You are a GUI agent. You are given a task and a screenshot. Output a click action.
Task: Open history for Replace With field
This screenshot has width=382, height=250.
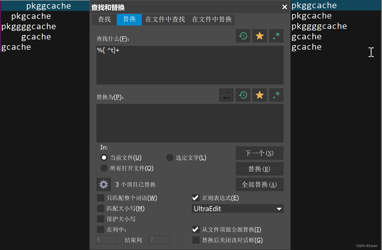pos(243,95)
